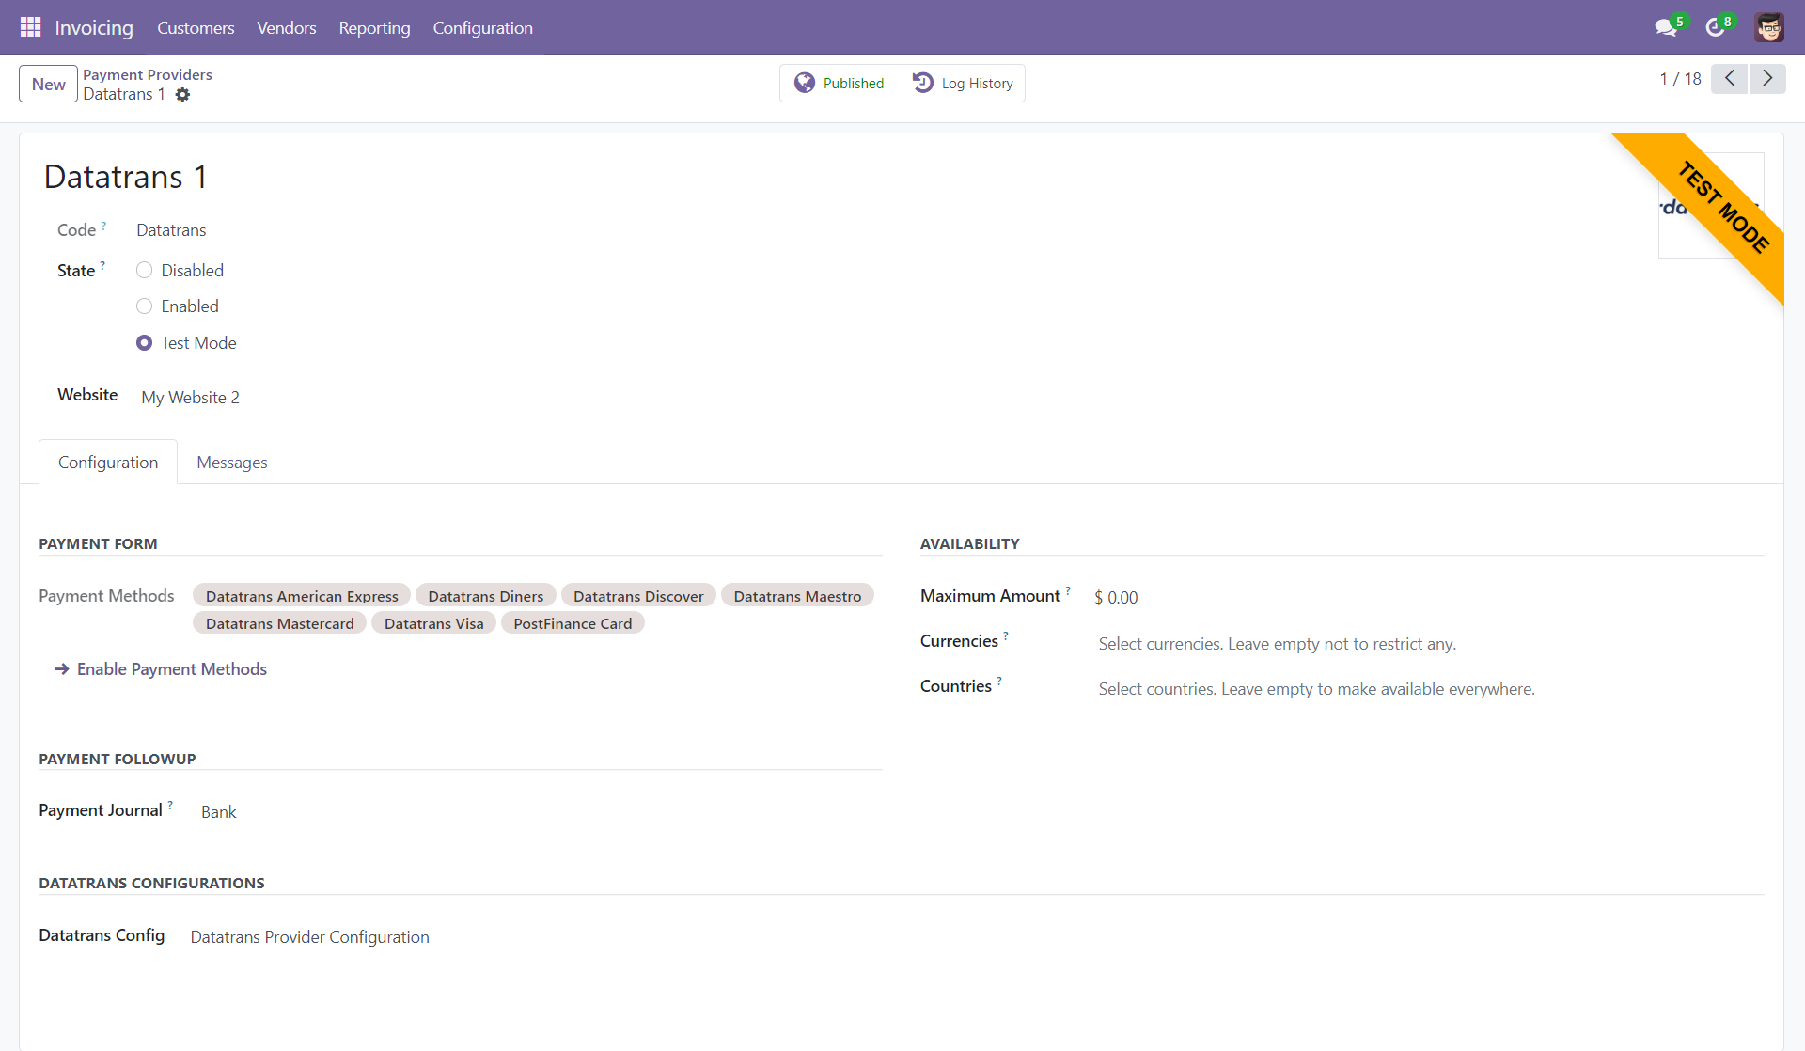
Task: Open the Website field showing My Website 2
Action: pyautogui.click(x=189, y=397)
